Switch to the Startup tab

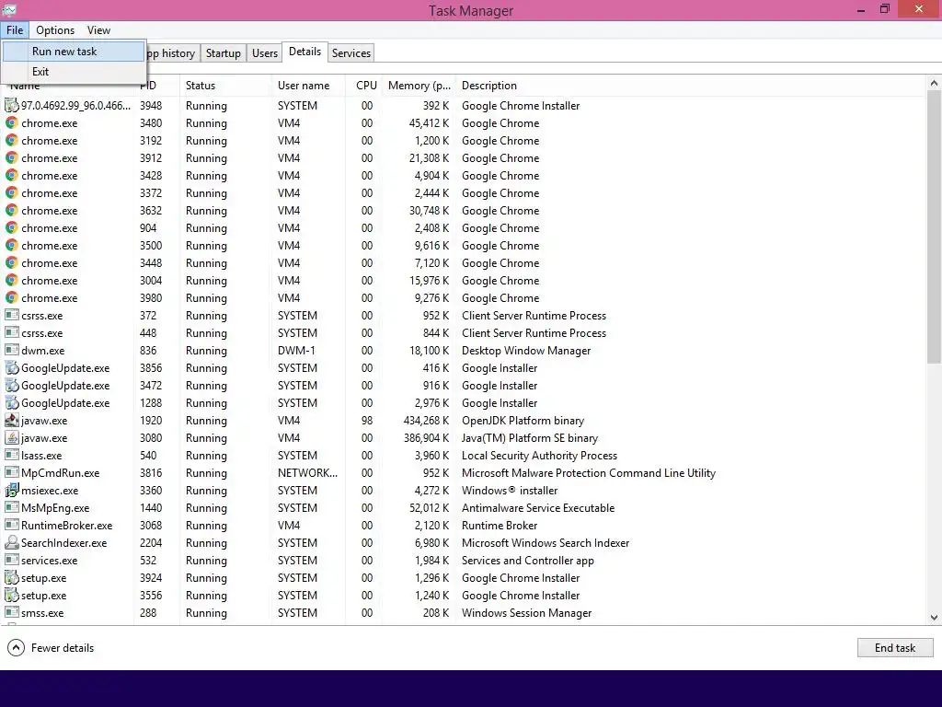(x=223, y=52)
